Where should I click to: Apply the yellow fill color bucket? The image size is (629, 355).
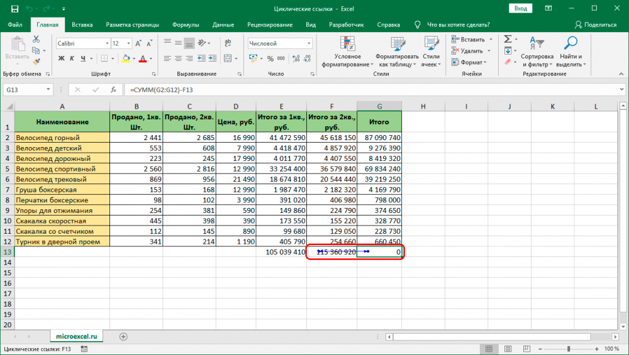click(x=126, y=58)
